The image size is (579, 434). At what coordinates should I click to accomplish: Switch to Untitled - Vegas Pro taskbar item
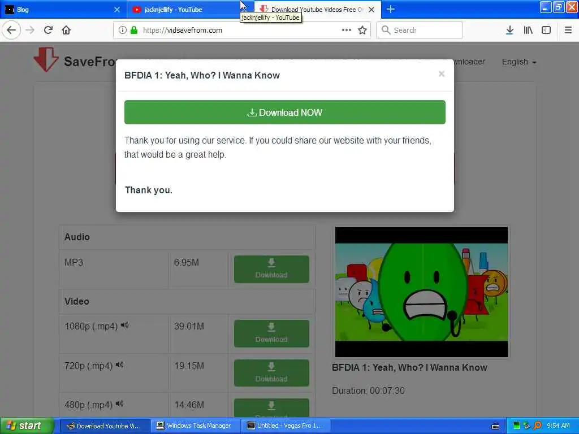[x=285, y=426]
